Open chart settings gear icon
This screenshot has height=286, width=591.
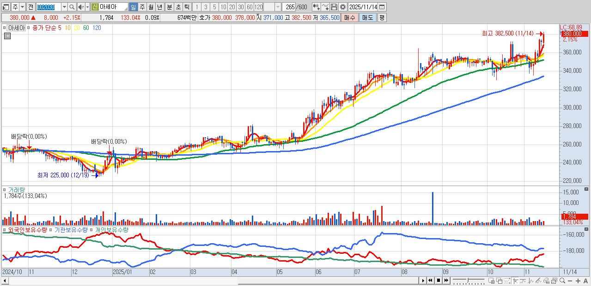[x=342, y=7]
